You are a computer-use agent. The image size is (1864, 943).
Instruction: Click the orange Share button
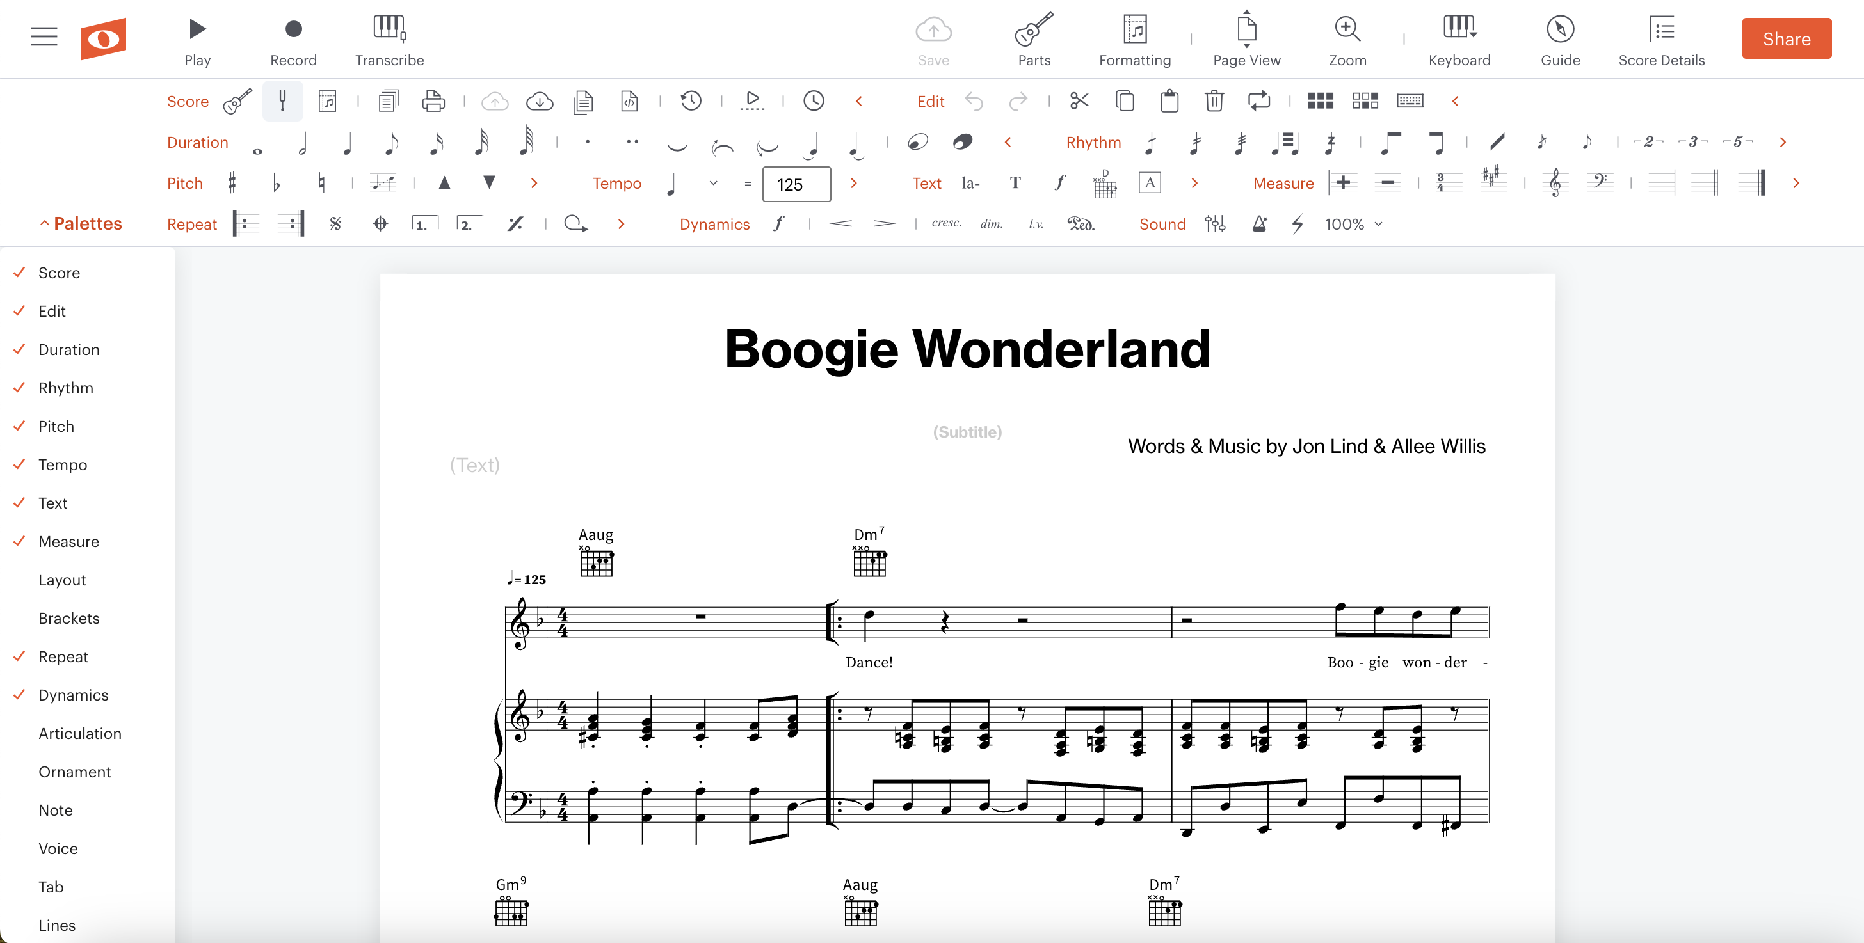(1786, 38)
